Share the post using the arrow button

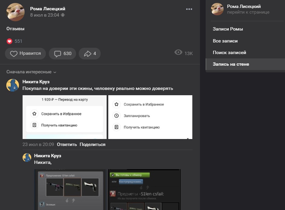point(90,53)
